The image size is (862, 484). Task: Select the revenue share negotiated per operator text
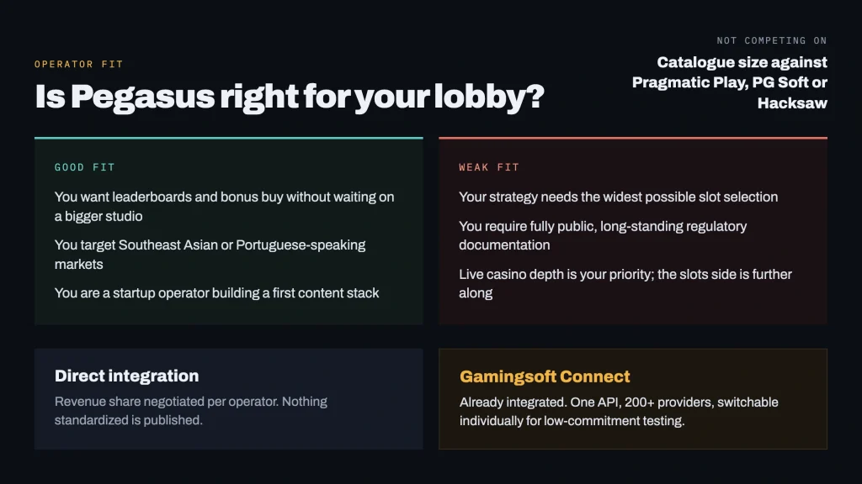(x=191, y=410)
